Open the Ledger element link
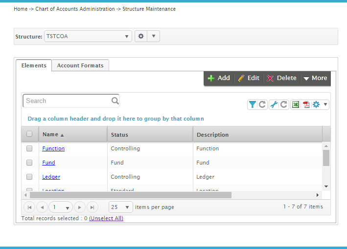347x249 pixels. [51, 177]
